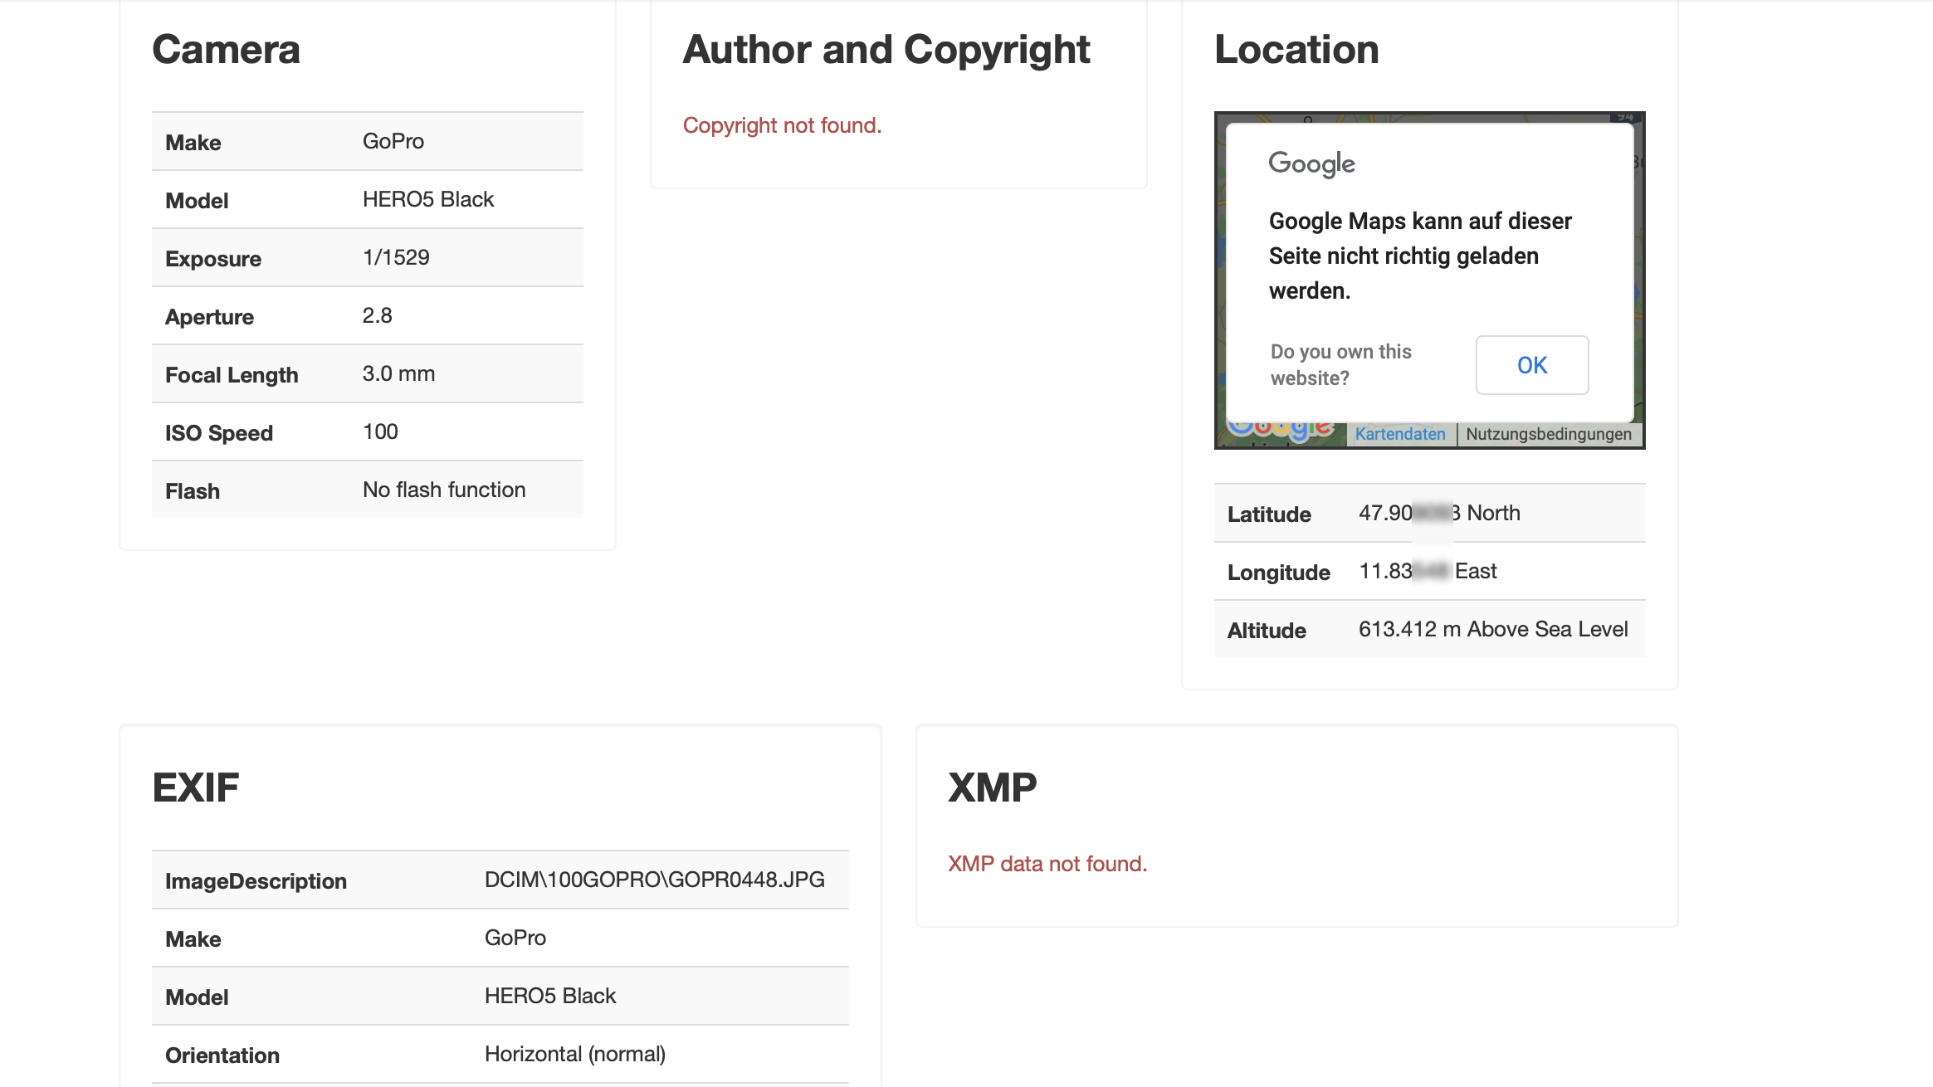
Task: Click the ImageDescription GOPR0448.JPG file path
Action: 654,880
